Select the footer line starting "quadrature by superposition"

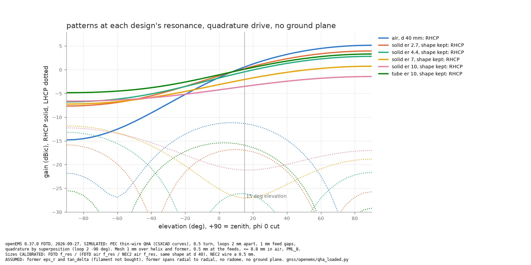[x=153, y=249]
